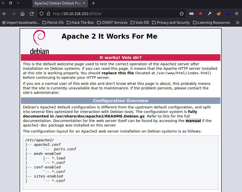Viewport: 242px width, 192px height.
Task: Reload the current page
Action: coord(31,14)
